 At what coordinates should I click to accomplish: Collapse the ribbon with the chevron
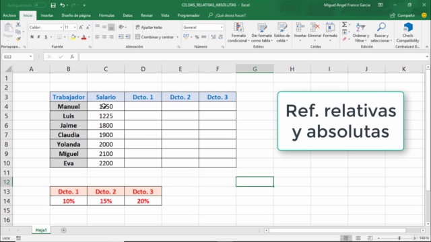click(426, 47)
